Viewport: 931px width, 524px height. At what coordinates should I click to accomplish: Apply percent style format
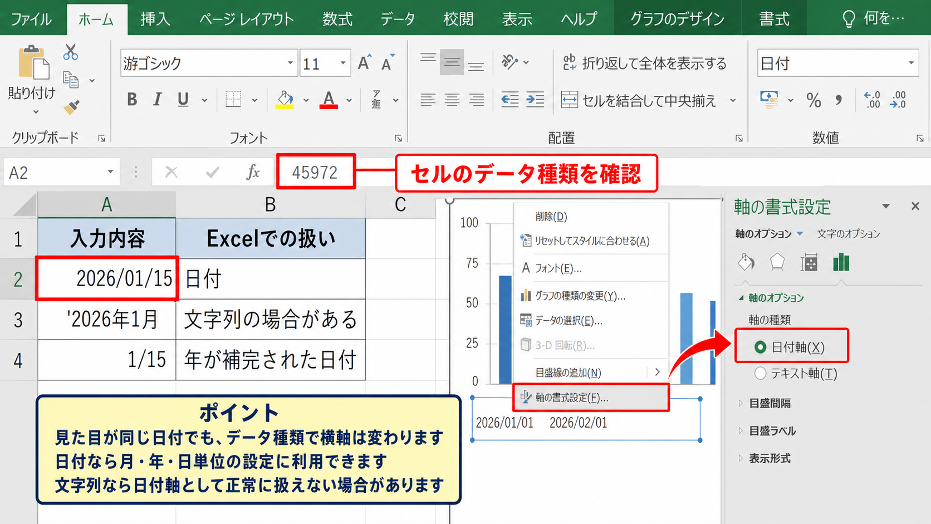814,100
